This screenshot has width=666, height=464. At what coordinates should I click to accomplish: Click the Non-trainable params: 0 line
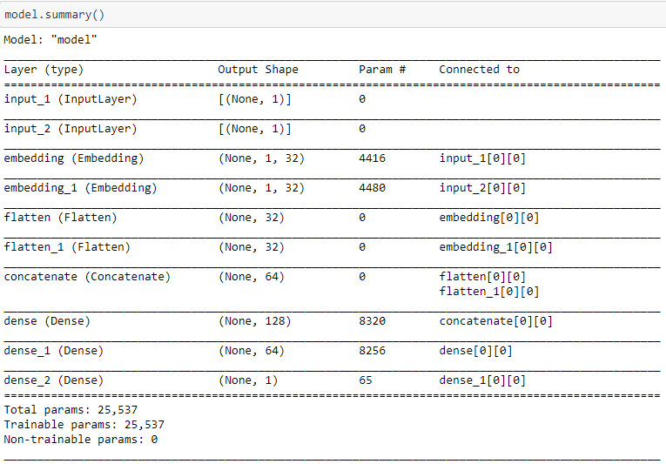click(x=81, y=440)
